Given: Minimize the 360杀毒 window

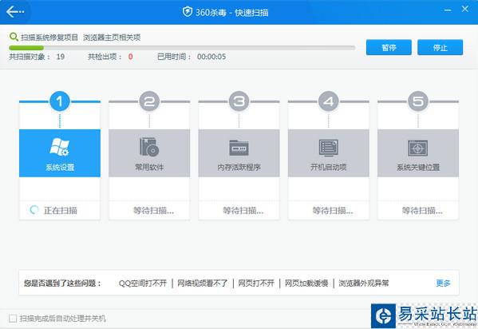Looking at the screenshot, I should point(448,10).
